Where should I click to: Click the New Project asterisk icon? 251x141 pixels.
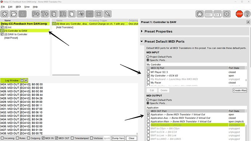coord(4,14)
